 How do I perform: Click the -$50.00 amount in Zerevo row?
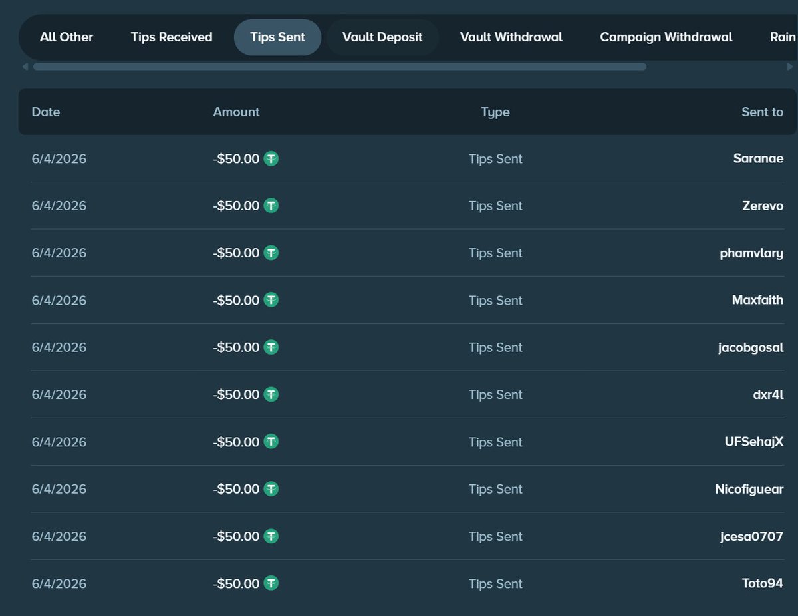coord(236,206)
